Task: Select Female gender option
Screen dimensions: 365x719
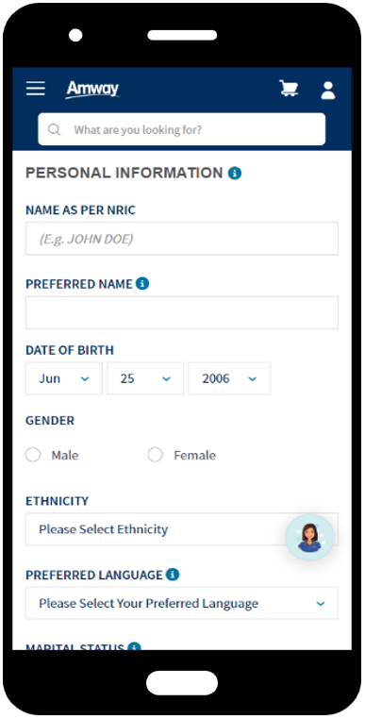Action: click(155, 456)
